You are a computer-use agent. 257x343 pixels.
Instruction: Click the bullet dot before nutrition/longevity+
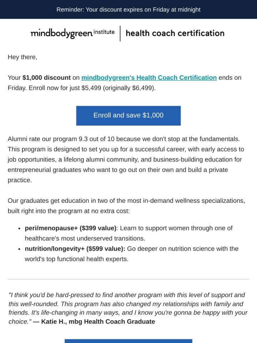pyautogui.click(x=19, y=249)
